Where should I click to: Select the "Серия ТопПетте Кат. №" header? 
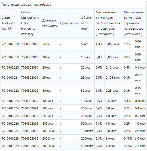(x=10, y=23)
